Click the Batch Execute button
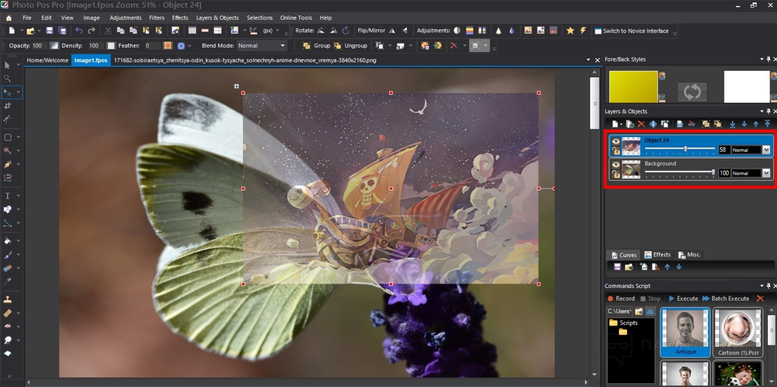 click(726, 299)
